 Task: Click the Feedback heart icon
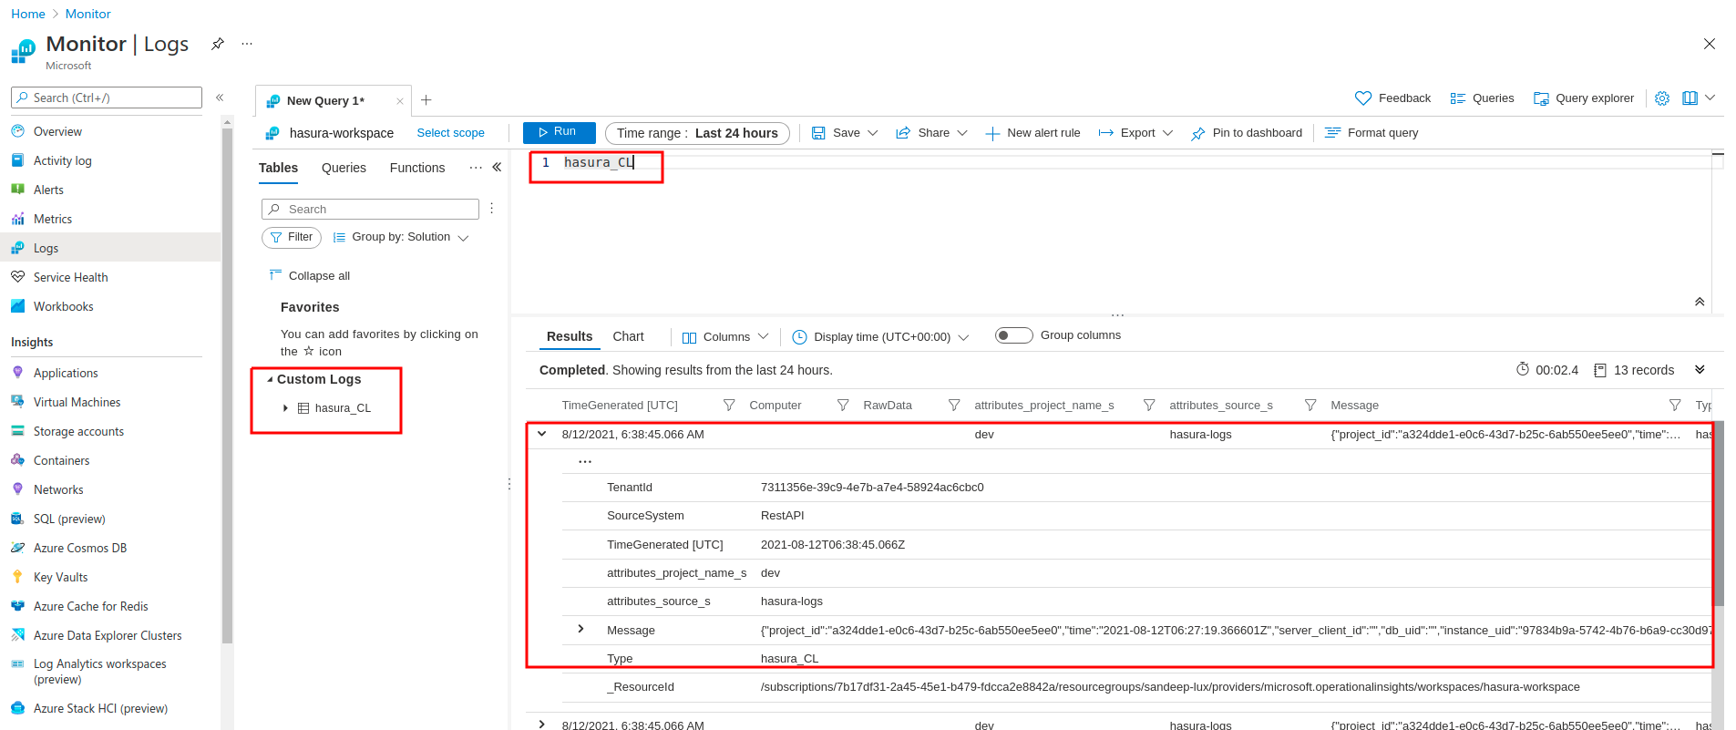tap(1363, 98)
